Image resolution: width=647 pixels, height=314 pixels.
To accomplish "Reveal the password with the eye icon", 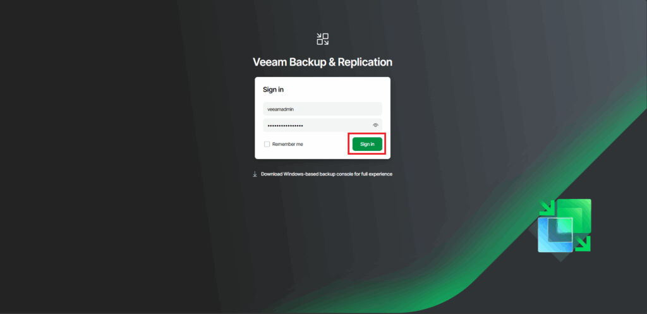I will pos(375,125).
